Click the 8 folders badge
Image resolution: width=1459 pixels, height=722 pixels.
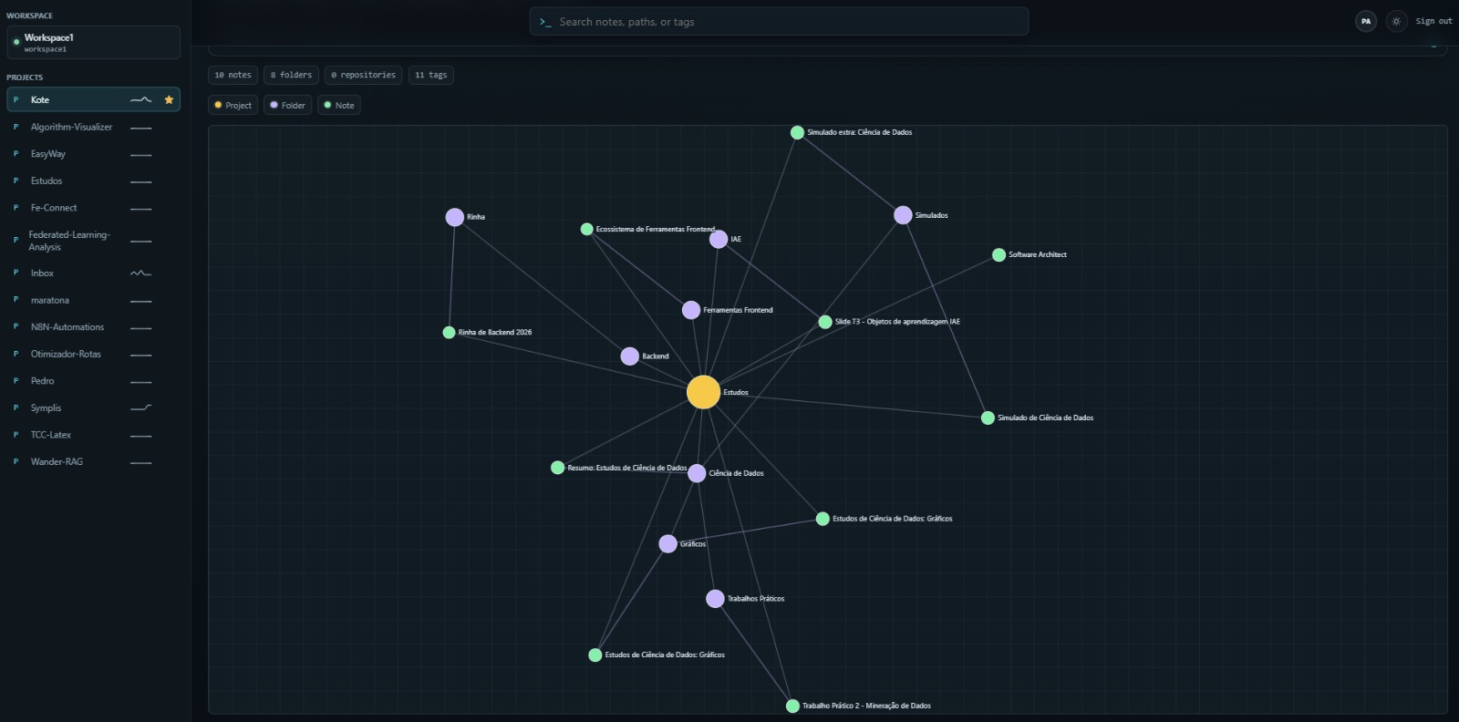click(x=291, y=75)
